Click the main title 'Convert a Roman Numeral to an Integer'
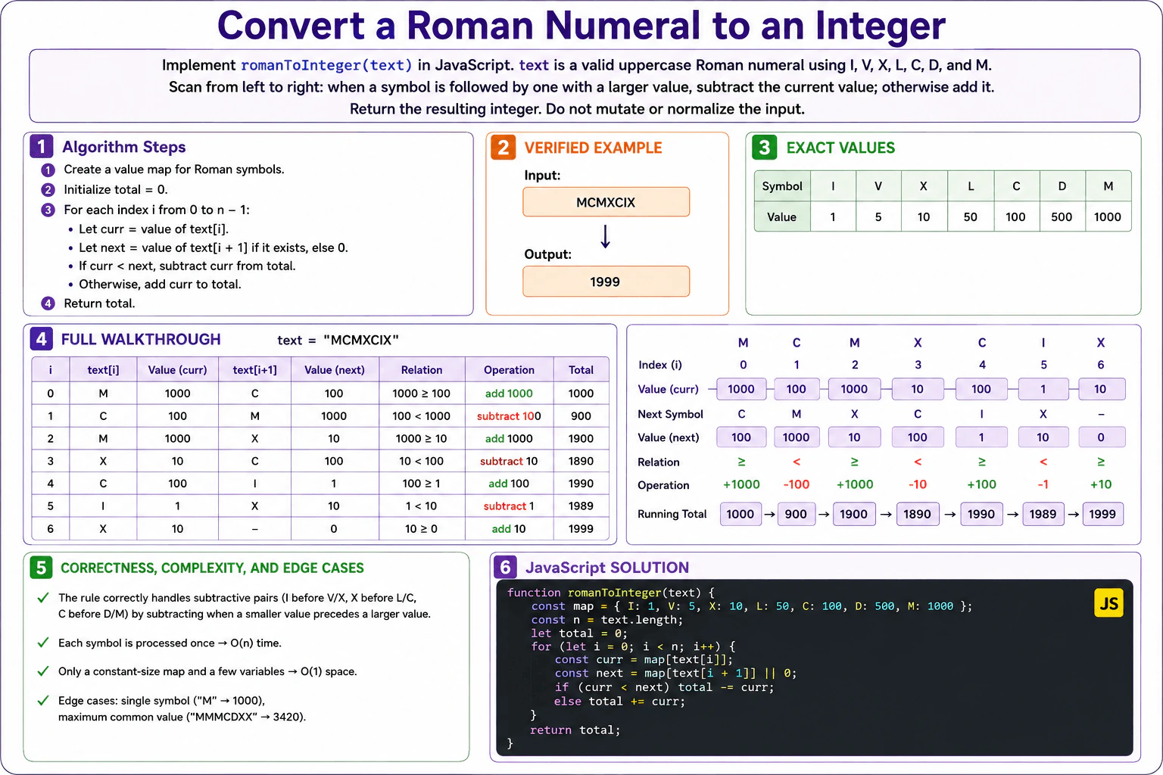 tap(581, 25)
